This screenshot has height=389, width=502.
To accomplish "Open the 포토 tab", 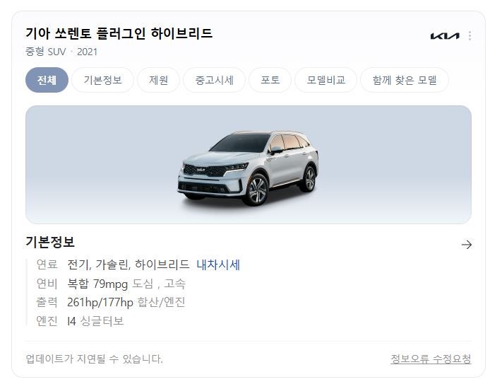I will point(270,80).
